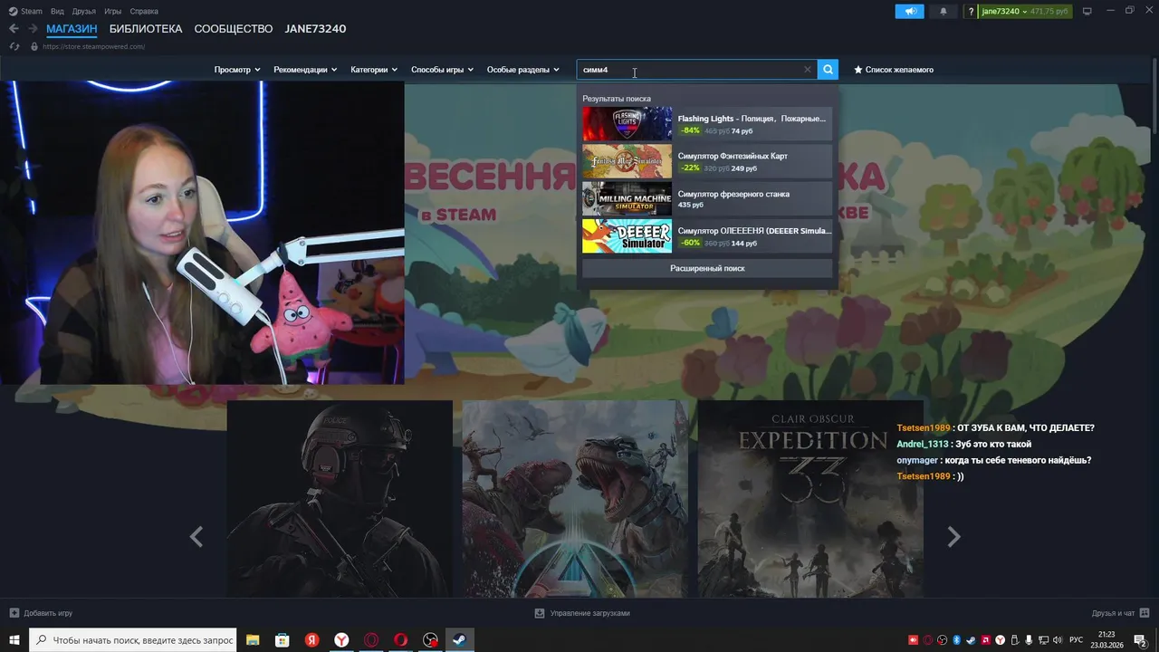Viewport: 1159px width, 652px height.
Task: Switch РУС input language
Action: point(1077,640)
